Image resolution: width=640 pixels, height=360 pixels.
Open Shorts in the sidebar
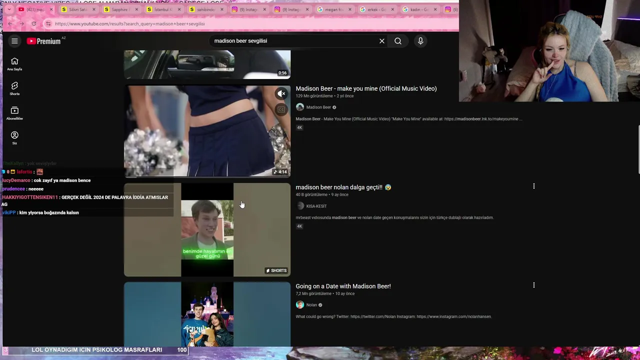click(x=14, y=88)
